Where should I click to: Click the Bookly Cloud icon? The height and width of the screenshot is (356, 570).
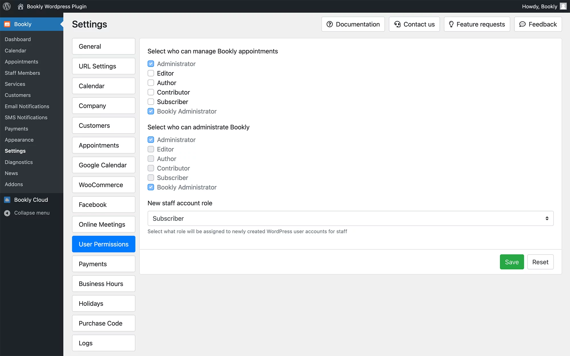(7, 200)
